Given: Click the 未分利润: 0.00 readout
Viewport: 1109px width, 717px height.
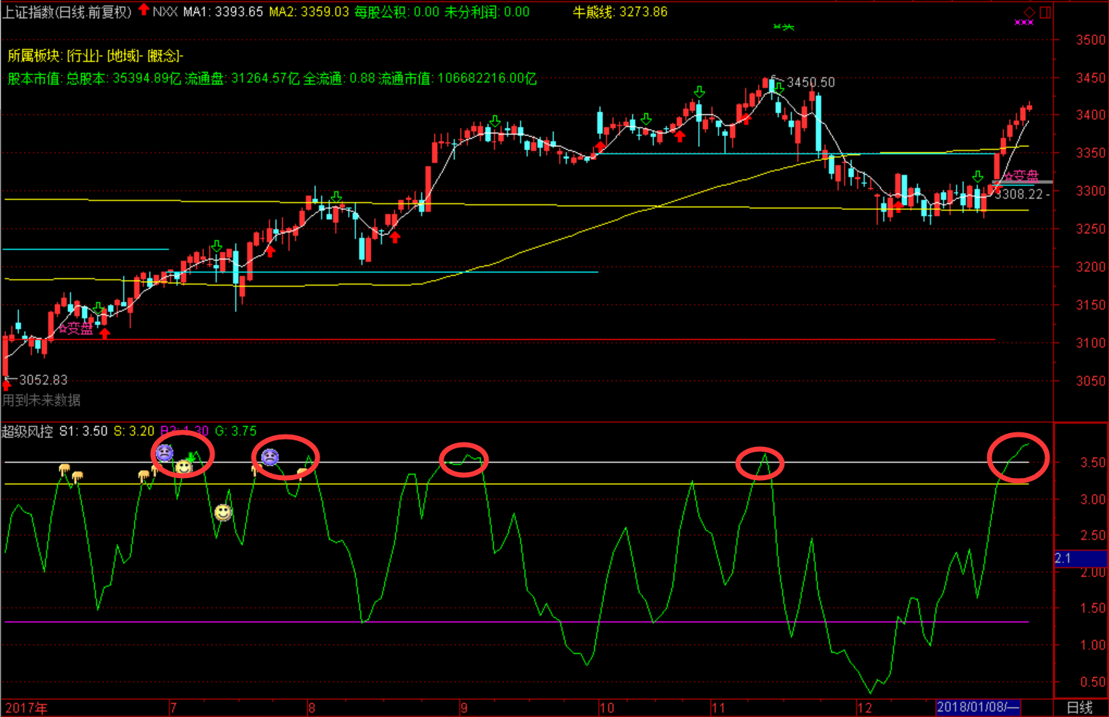Looking at the screenshot, I should tap(486, 12).
